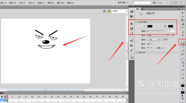The image size is (186, 103).
Task: Toggle lock all layers icon in timeline
Action: tap(2, 97)
